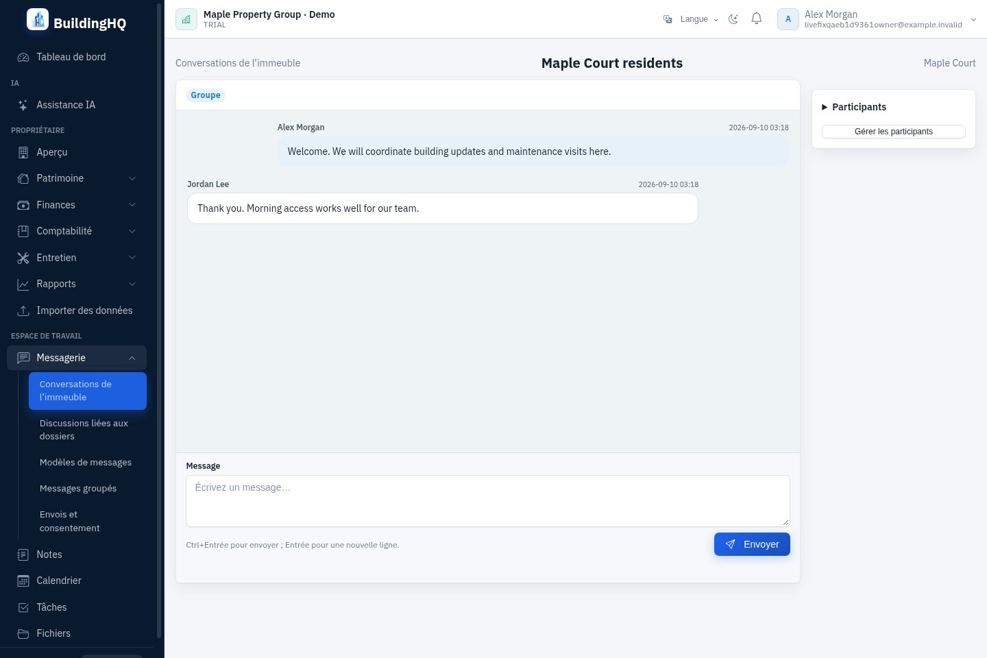The height and width of the screenshot is (658, 987).
Task: Open the Notes sidebar icon
Action: 23,555
